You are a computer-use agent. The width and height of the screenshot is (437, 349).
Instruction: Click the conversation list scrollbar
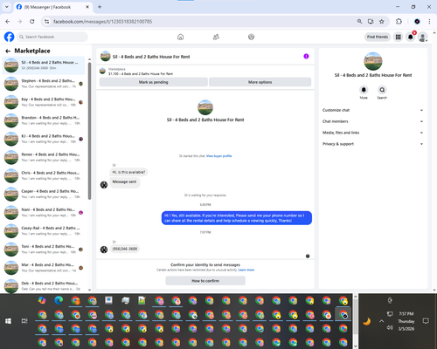point(89,131)
